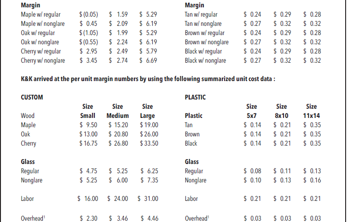Click the custom Labor large value $31.00
Screen dimensions: 347x222
coord(148,199)
